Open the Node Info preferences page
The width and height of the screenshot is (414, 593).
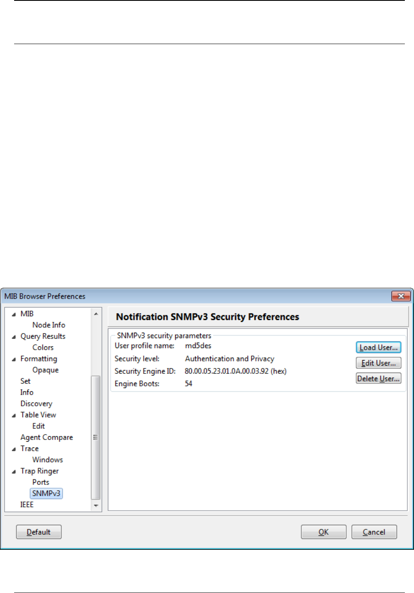49,325
